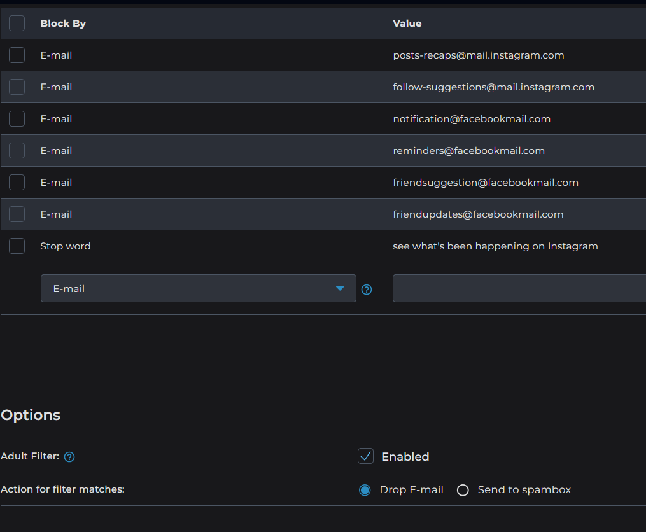Viewport: 646px width, 532px height.
Task: Click the blue dropdown arrow in Block By selector
Action: pyautogui.click(x=340, y=289)
